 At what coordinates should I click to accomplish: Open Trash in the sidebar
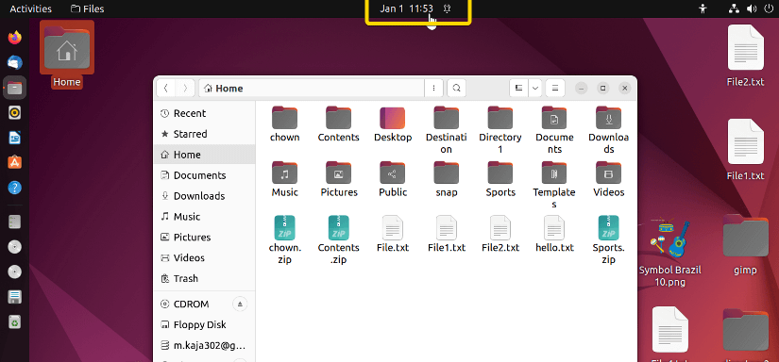tap(205, 279)
